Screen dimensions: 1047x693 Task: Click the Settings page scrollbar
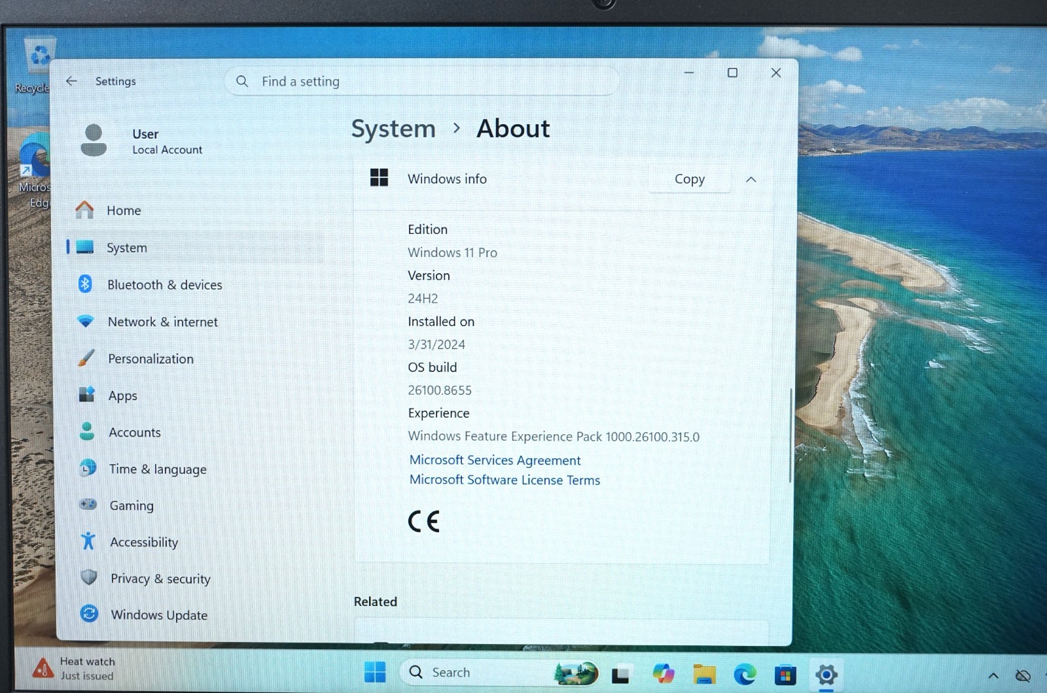click(x=790, y=435)
